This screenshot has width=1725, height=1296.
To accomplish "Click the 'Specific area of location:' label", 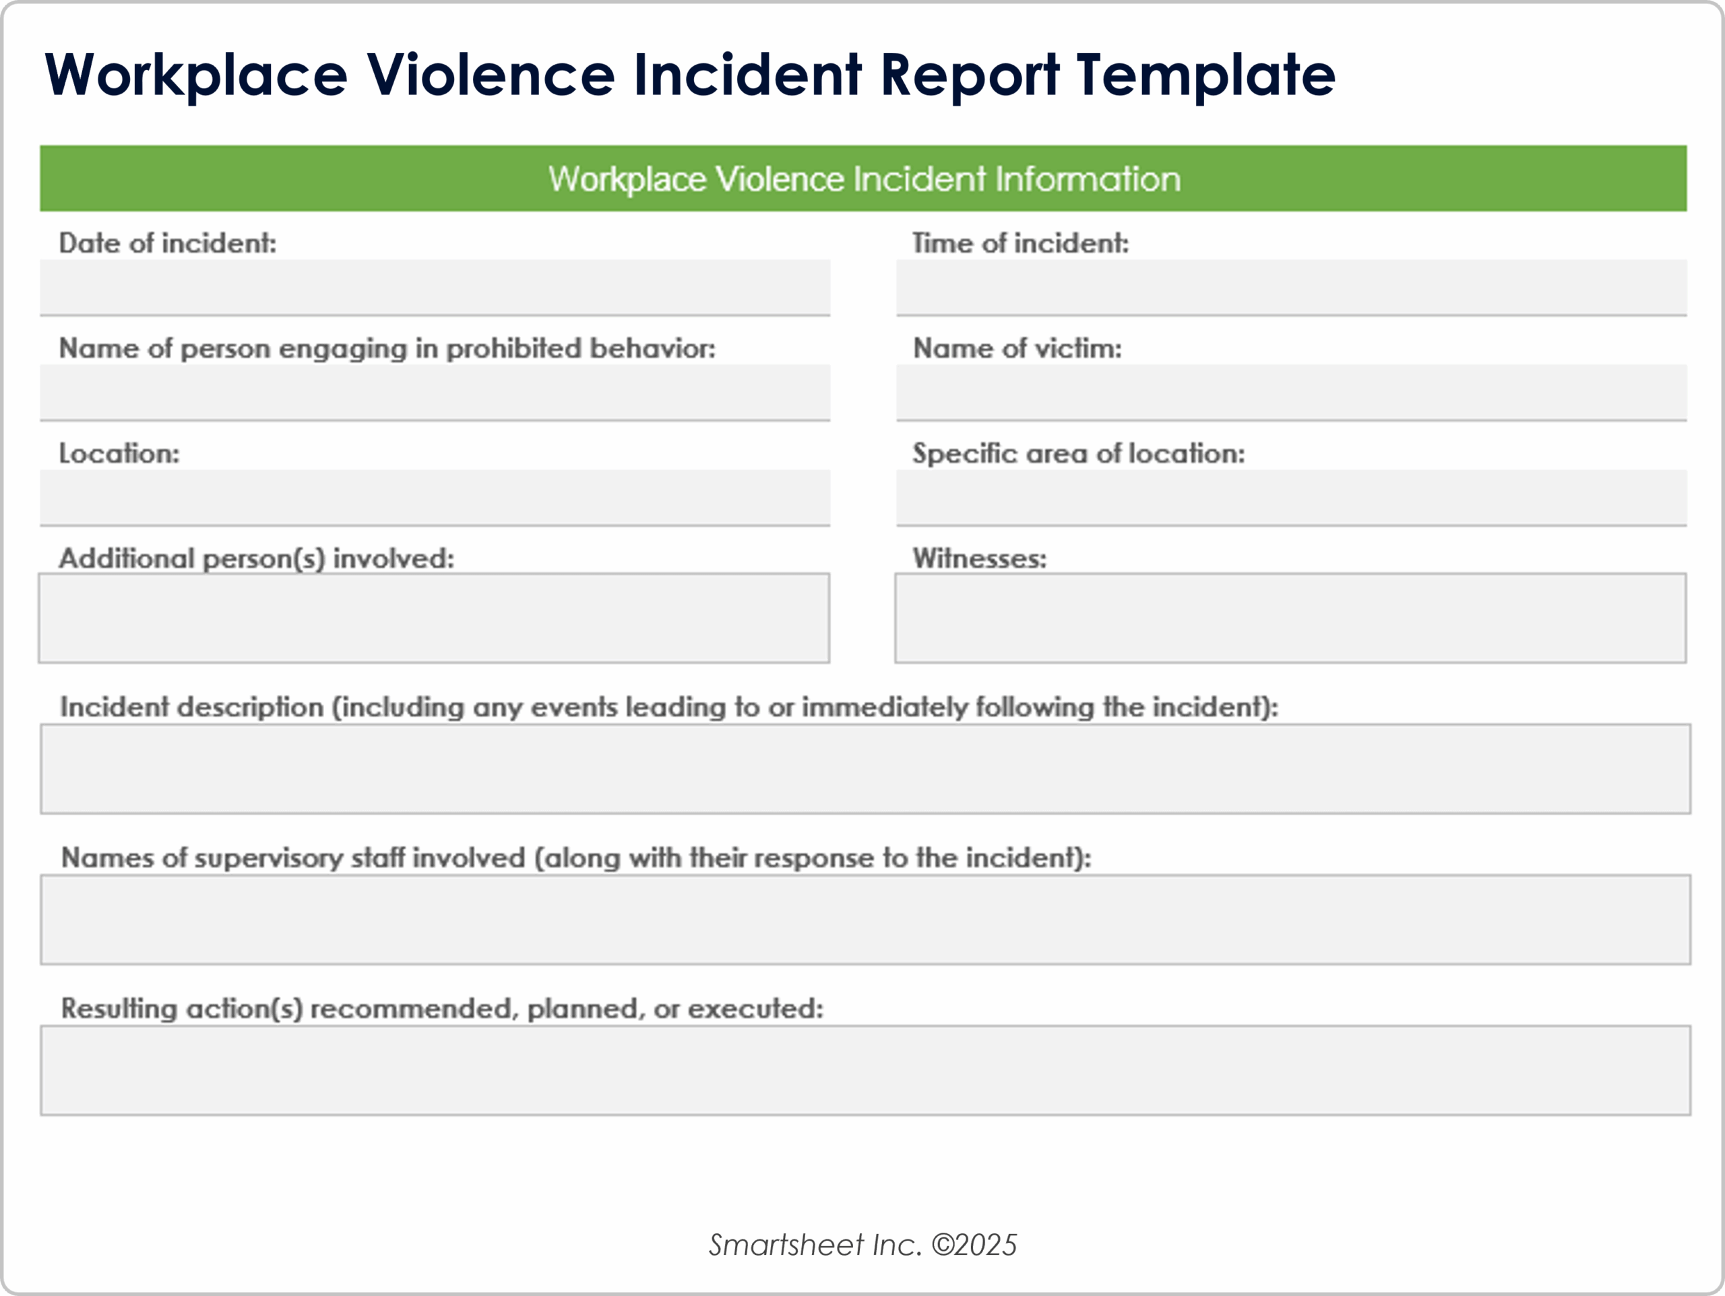I will (x=1079, y=454).
